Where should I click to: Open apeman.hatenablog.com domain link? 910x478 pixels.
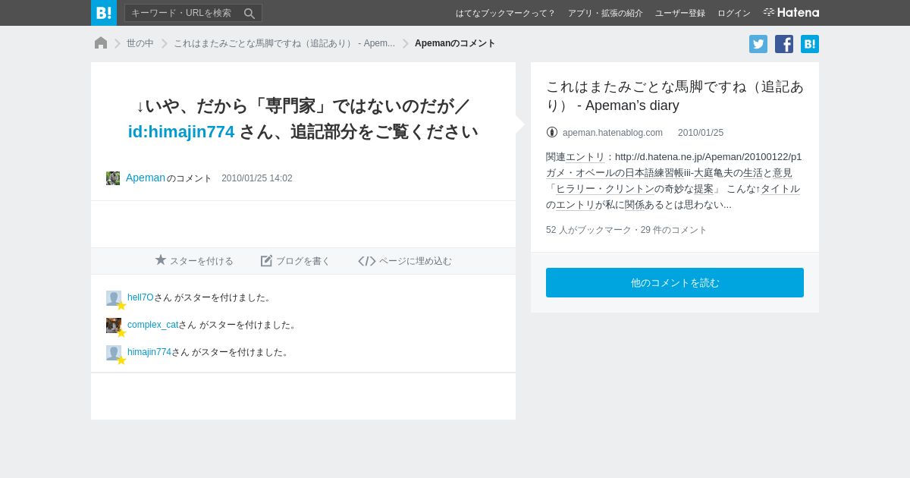coord(613,133)
